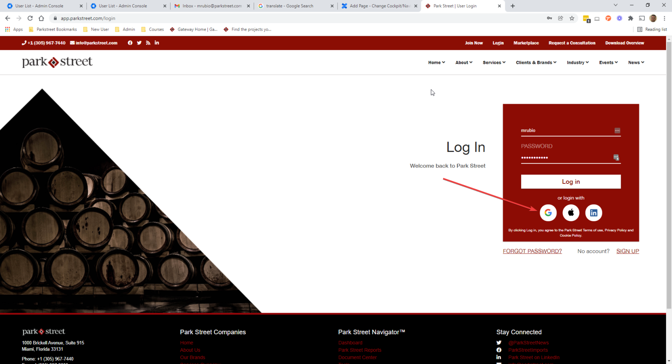This screenshot has height=364, width=672.
Task: Expand Services navigation dropdown
Action: click(494, 63)
